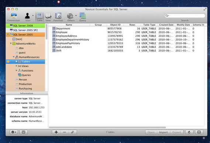This screenshot has width=210, height=143.
Task: Open the Query toolbar icon
Action: (83, 17)
